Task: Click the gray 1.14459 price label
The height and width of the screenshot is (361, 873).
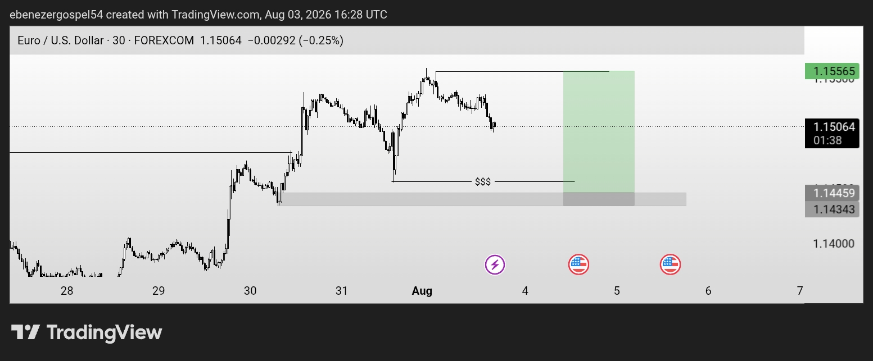Action: (x=832, y=193)
